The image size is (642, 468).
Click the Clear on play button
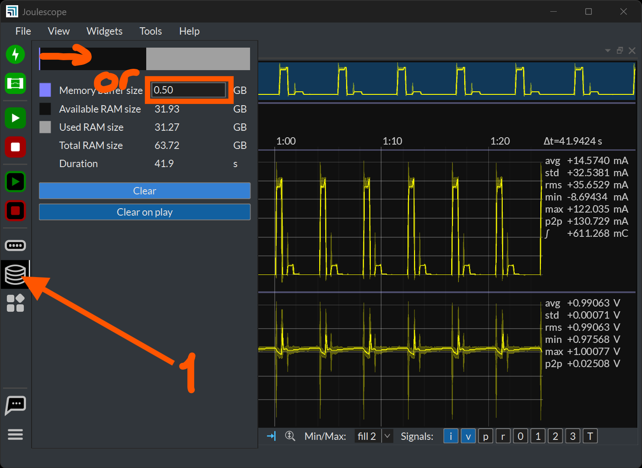(144, 212)
